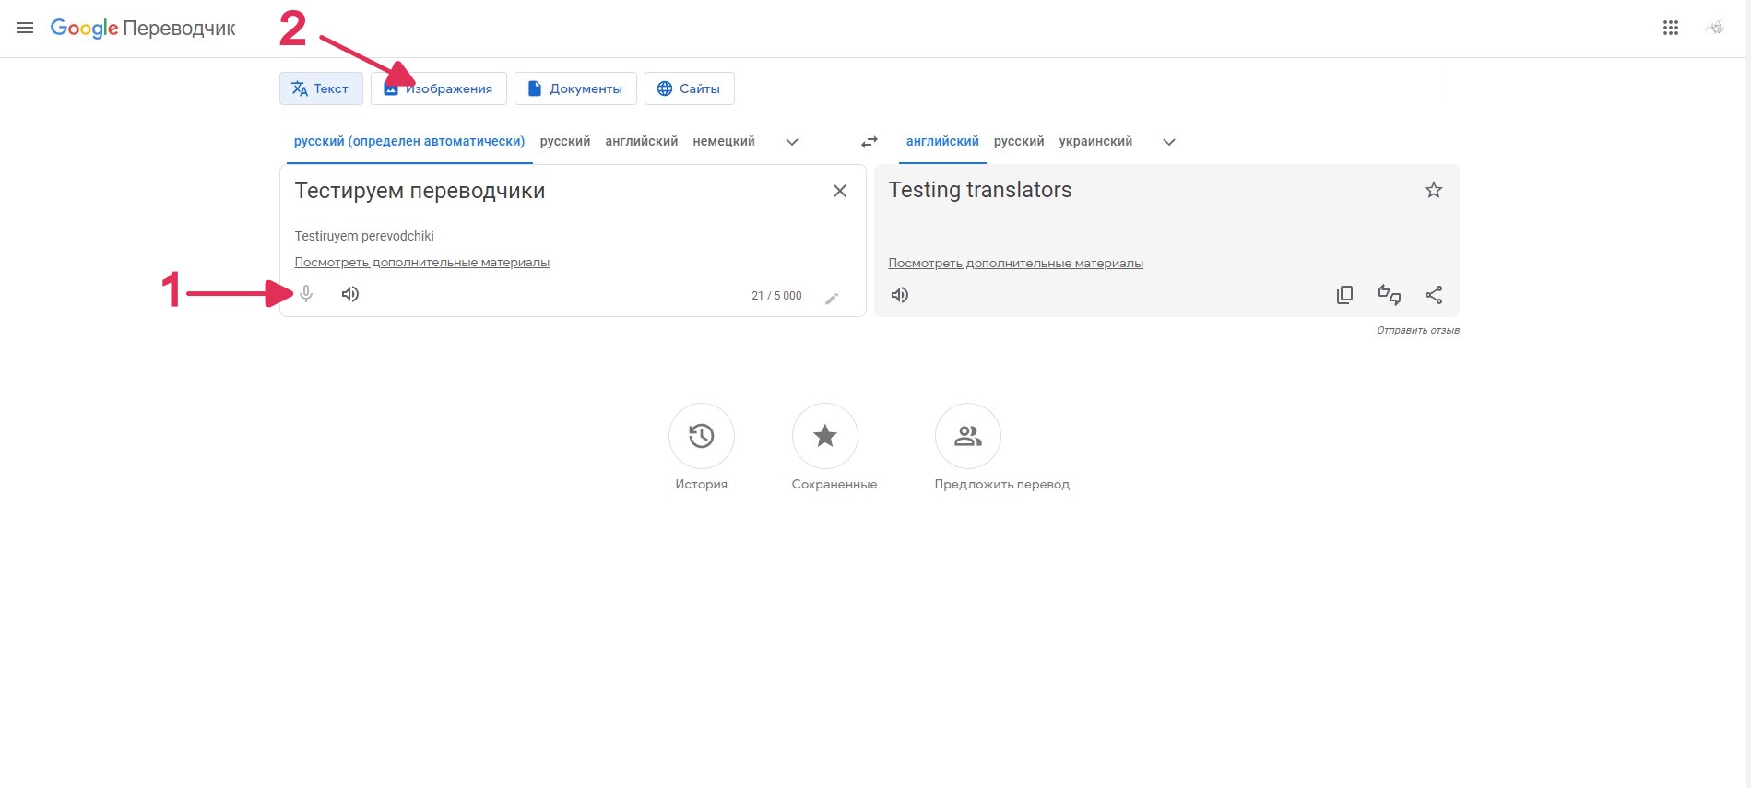Viewport: 1751px width, 788px height.
Task: Open source Посмотреть дополнительные материалы link
Action: 422,263
